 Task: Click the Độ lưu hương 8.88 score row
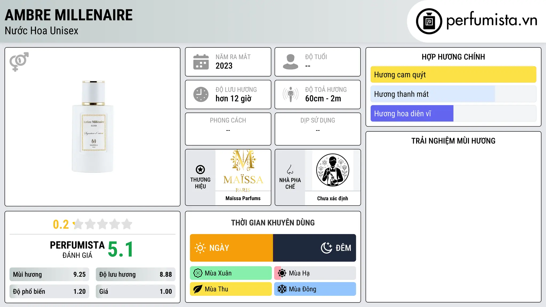[136, 274]
